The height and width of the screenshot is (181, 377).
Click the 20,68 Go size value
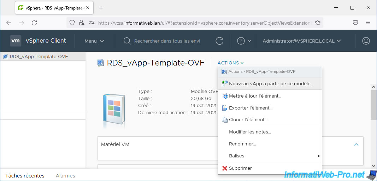201,98
